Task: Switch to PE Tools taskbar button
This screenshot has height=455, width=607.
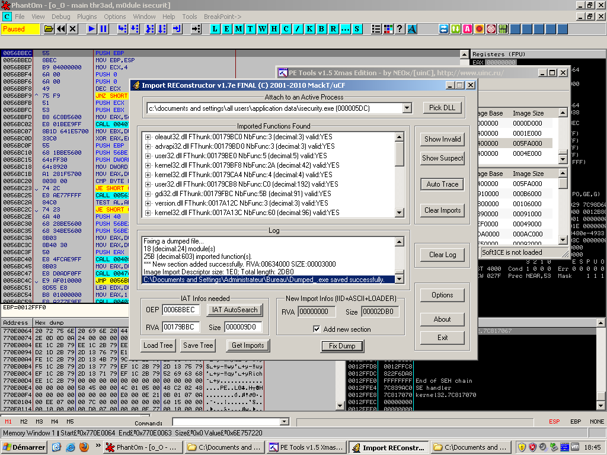Action: coord(306,447)
